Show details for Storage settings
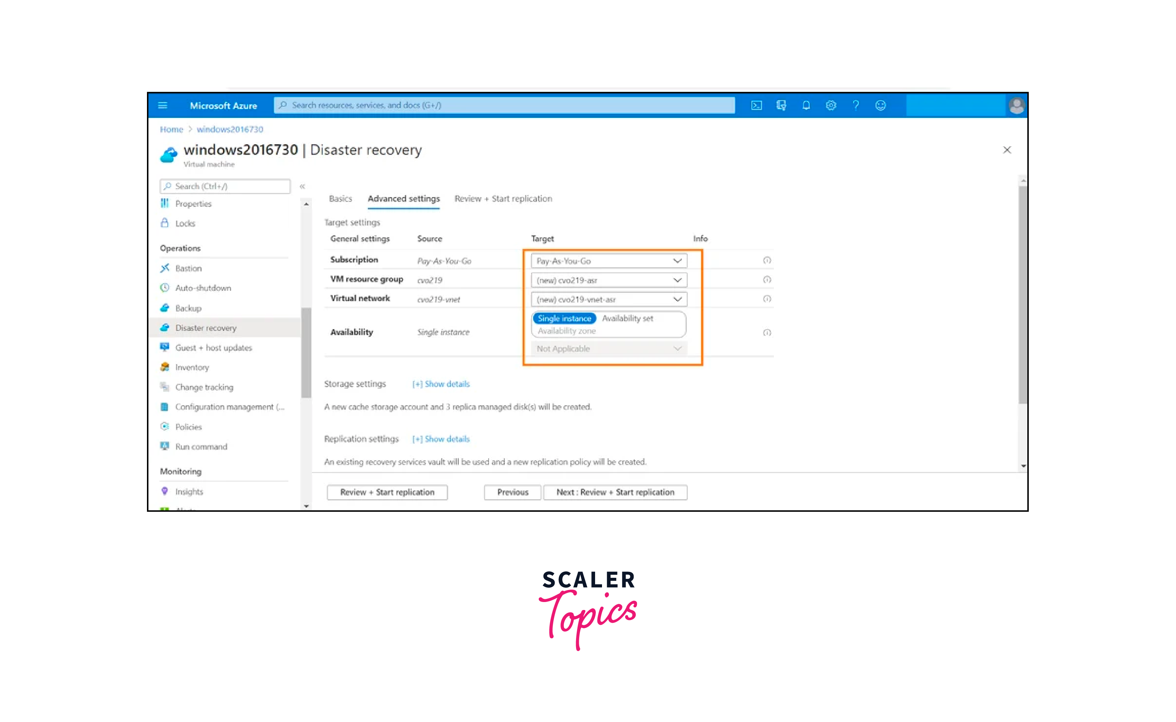This screenshot has width=1176, height=722. click(x=441, y=384)
